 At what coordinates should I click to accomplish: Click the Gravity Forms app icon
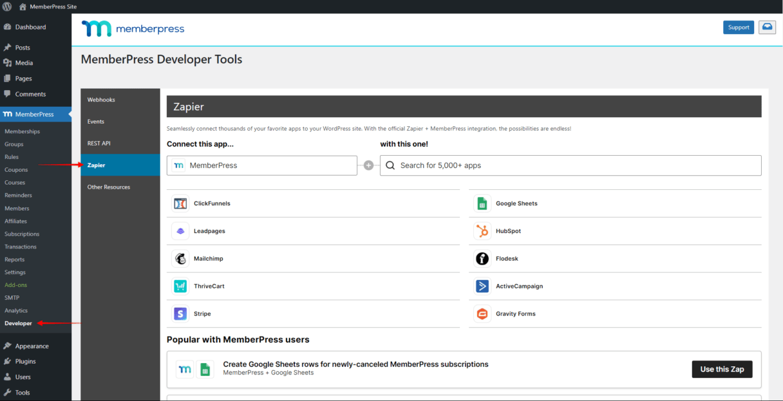482,314
